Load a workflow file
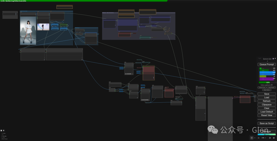The height and width of the screenshot is (141, 277). pos(266,97)
